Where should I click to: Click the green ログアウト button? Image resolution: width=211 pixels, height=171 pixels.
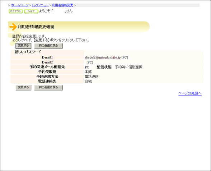pyautogui.click(x=16, y=11)
